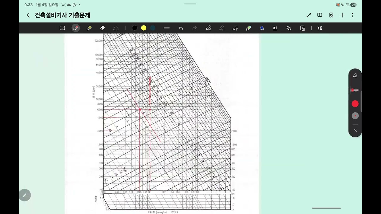Tap the round pencil edit button
Screen dimensions: 381x214
point(25,195)
